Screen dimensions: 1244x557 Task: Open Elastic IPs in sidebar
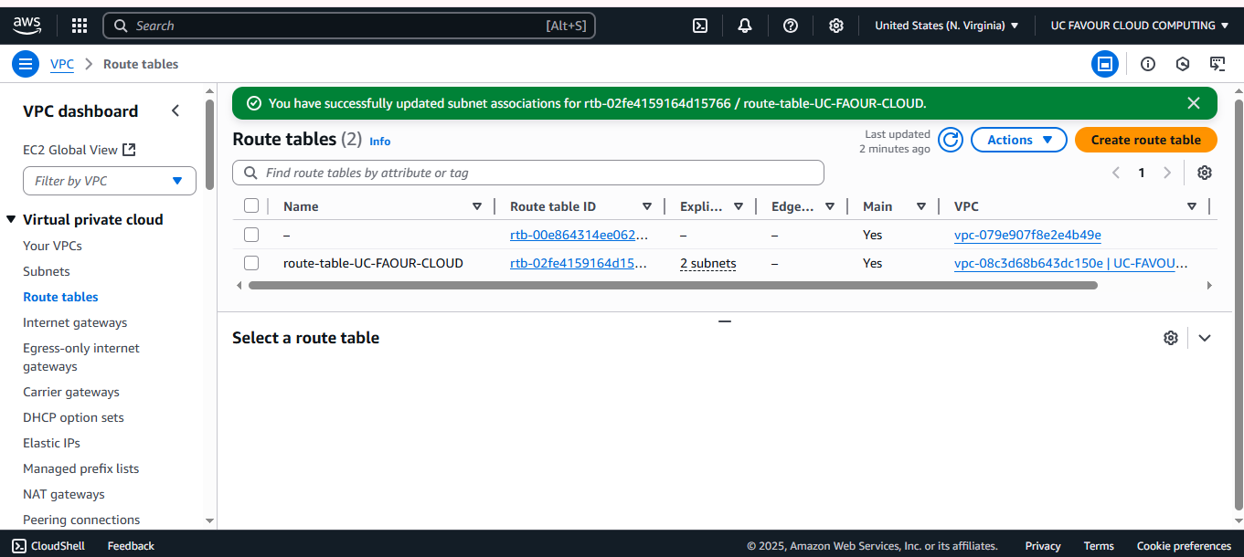(x=51, y=443)
